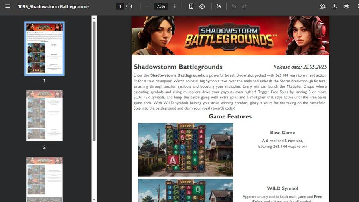359x202 pixels.
Task: Print the document using the printer icon
Action: click(346, 6)
